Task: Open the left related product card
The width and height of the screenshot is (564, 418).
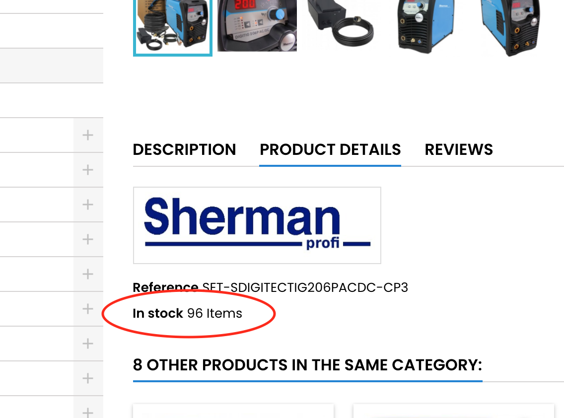Action: tap(233, 412)
